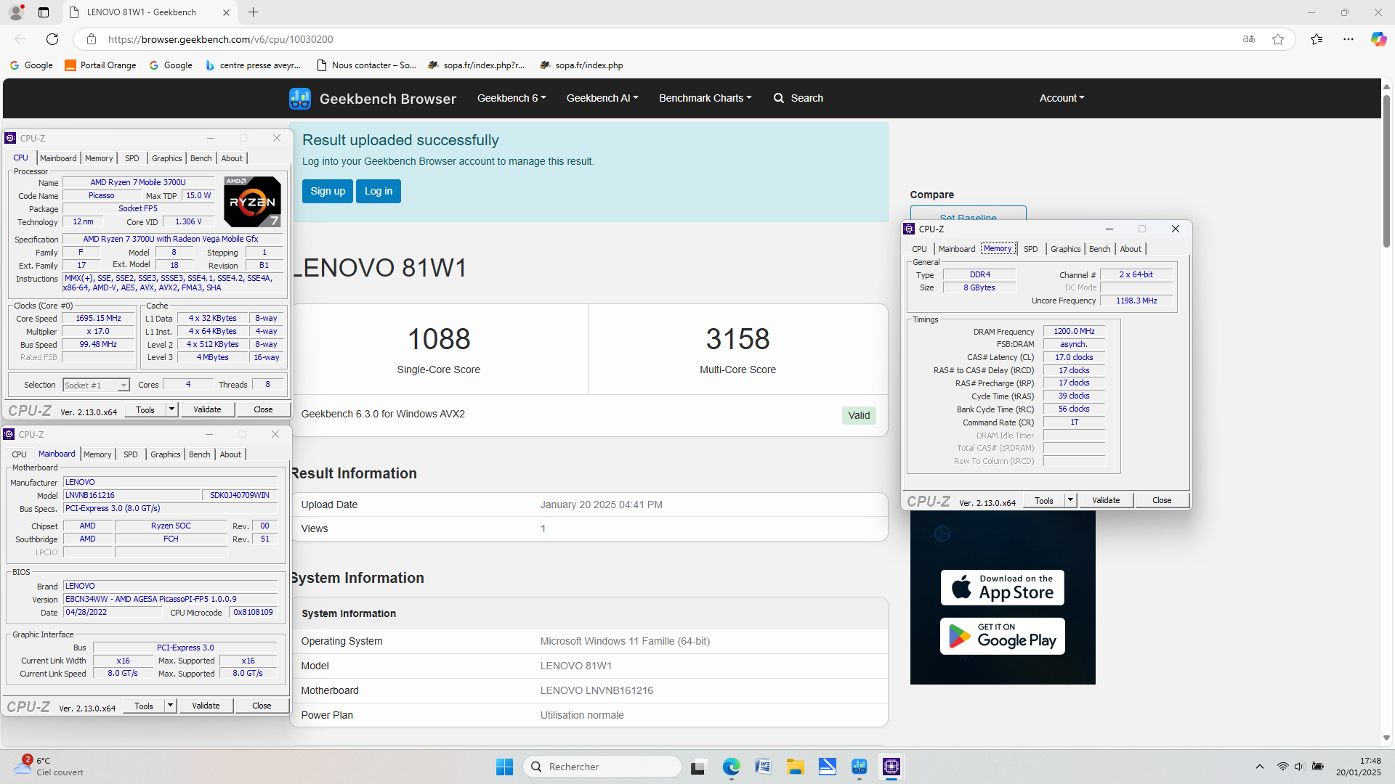
Task: Expand the Geekbench AI dropdown menu
Action: [x=602, y=98]
